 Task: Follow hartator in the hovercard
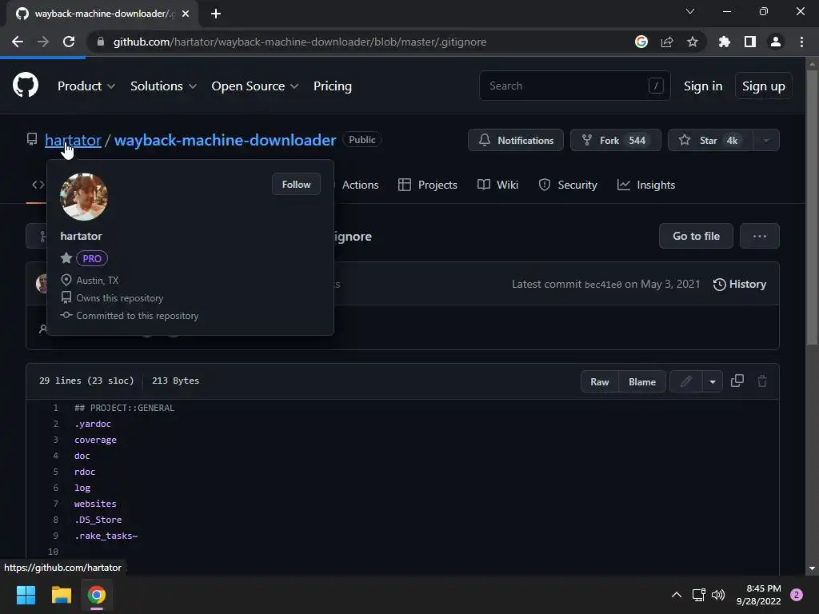point(296,185)
